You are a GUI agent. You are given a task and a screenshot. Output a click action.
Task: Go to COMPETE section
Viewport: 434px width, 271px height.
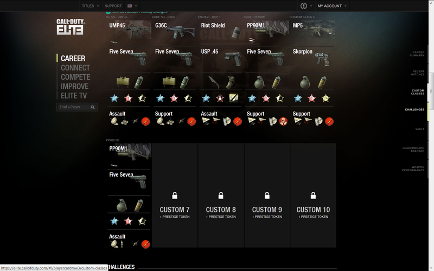75,77
